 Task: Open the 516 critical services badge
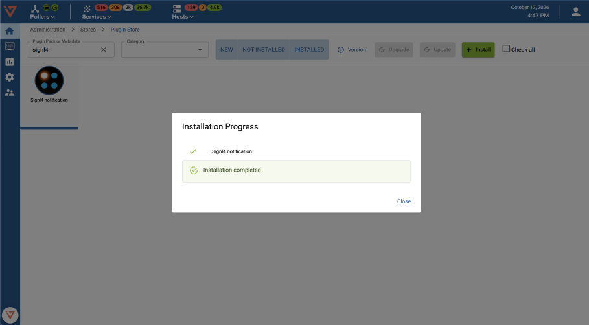101,8
